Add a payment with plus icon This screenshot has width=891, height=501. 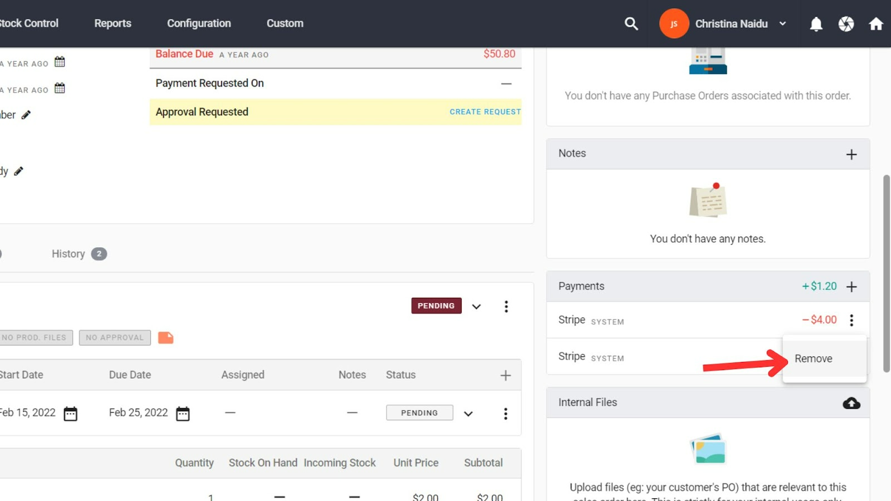coord(851,287)
